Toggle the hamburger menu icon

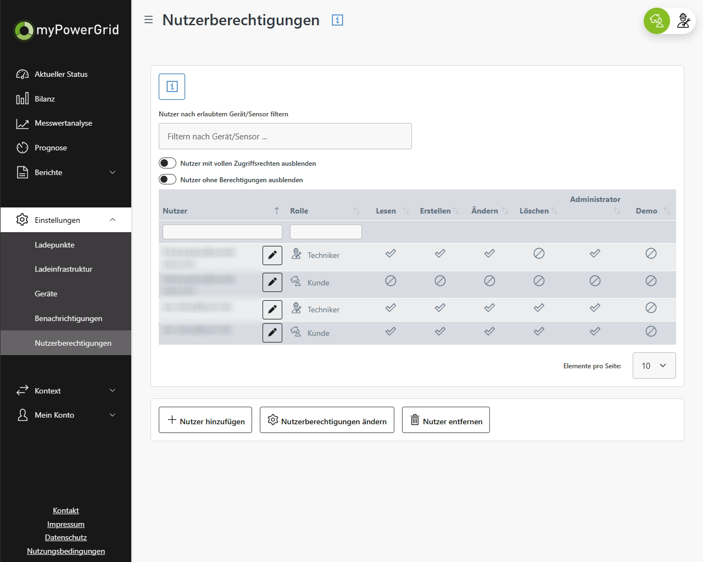click(148, 20)
